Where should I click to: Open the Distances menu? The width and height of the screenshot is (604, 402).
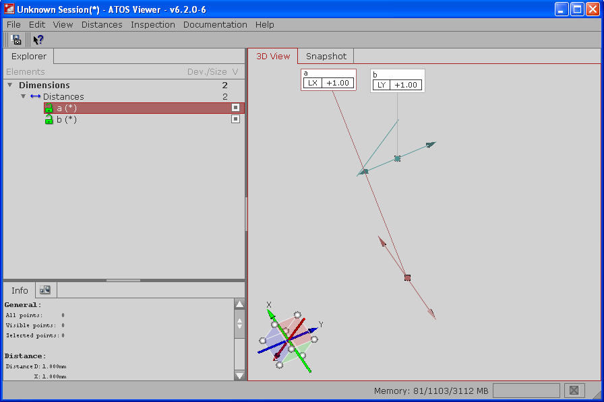point(102,25)
